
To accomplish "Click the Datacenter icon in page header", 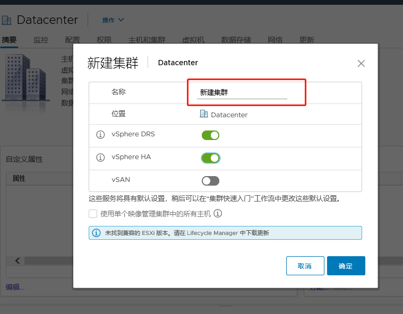I will [x=6, y=20].
